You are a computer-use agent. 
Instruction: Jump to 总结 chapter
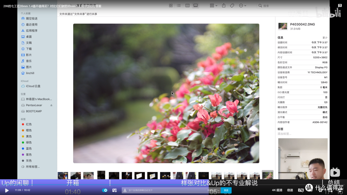(x=334, y=182)
